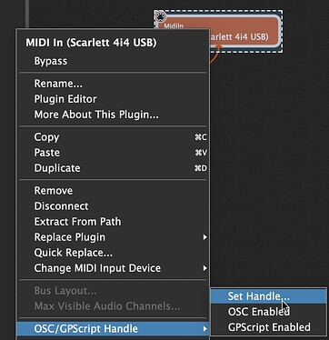Screen dimensions: 329x340
Task: Click the MIDI In (Scarlett 4i4 USB) header
Action: click(91, 43)
